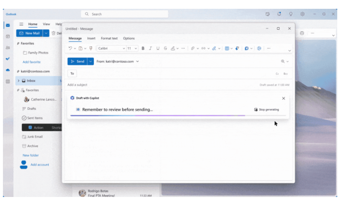Click the Bold formatting icon
341x202 pixels.
point(143,48)
